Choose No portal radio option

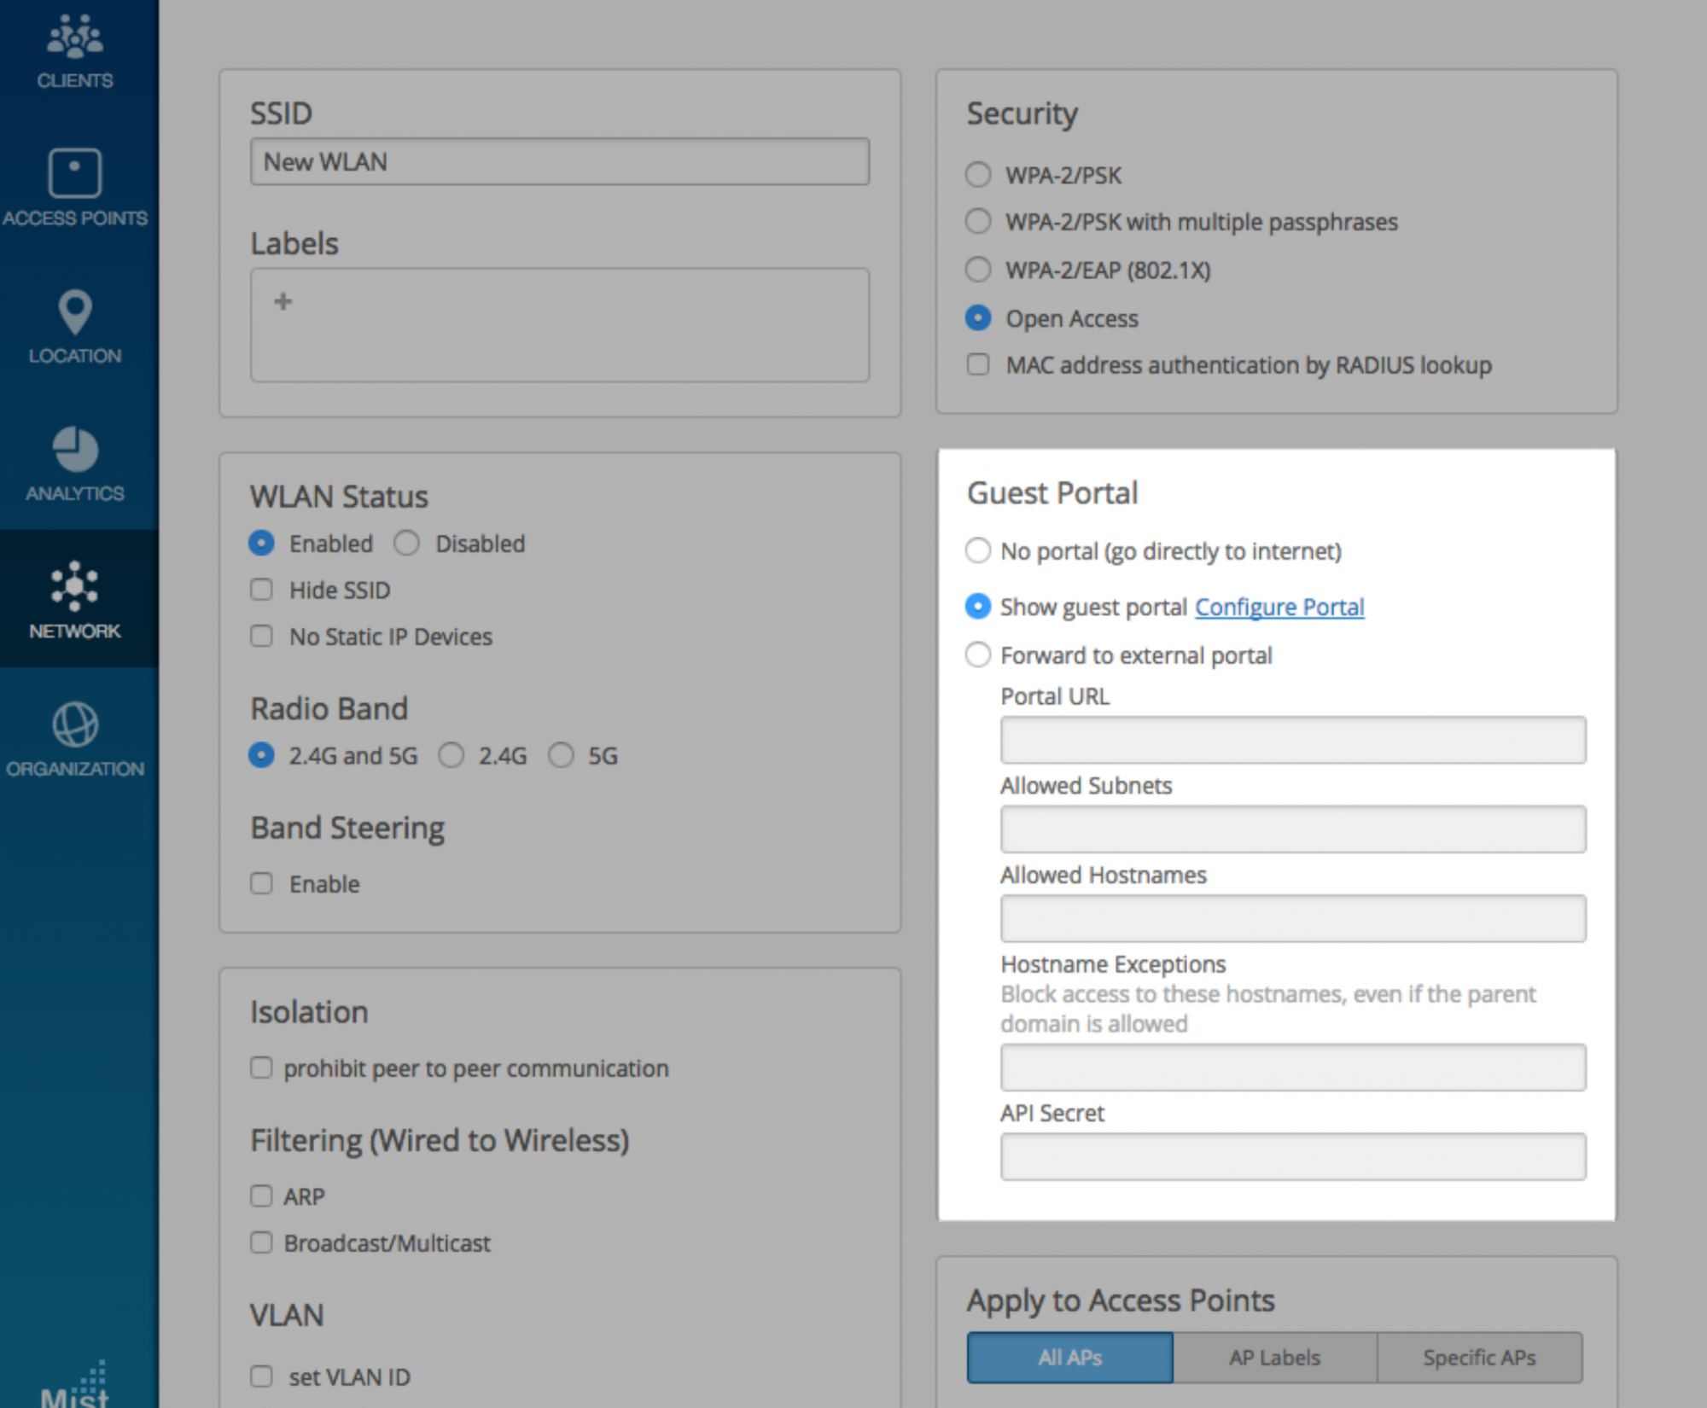[x=978, y=550]
